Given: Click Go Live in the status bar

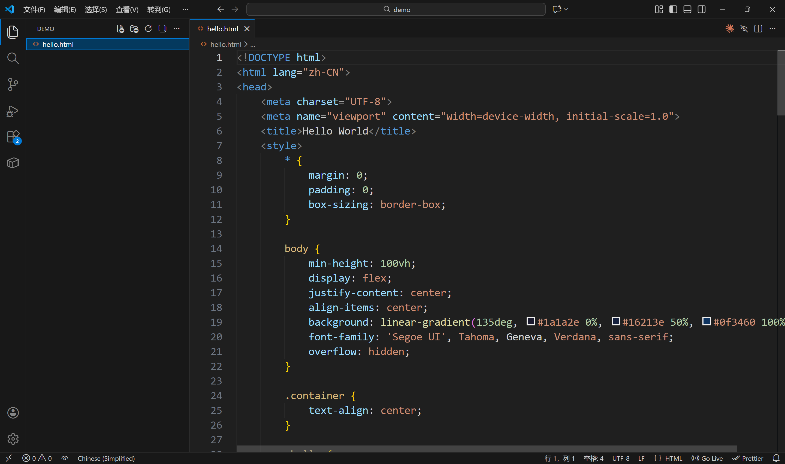Looking at the screenshot, I should coord(707,458).
